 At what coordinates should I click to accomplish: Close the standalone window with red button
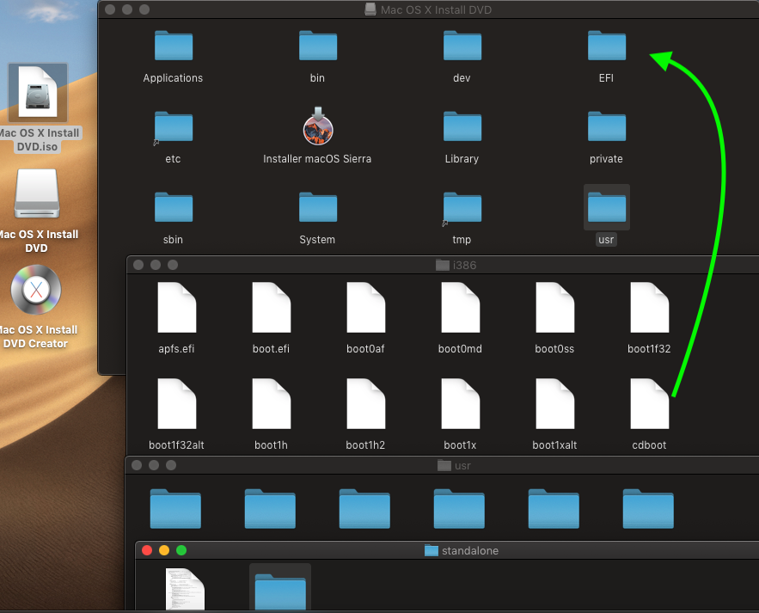147,550
